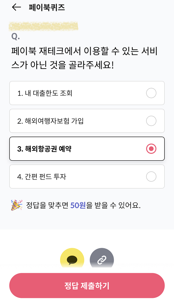
Task: Tap the blurred yellow banner strip
Action: click(x=43, y=26)
